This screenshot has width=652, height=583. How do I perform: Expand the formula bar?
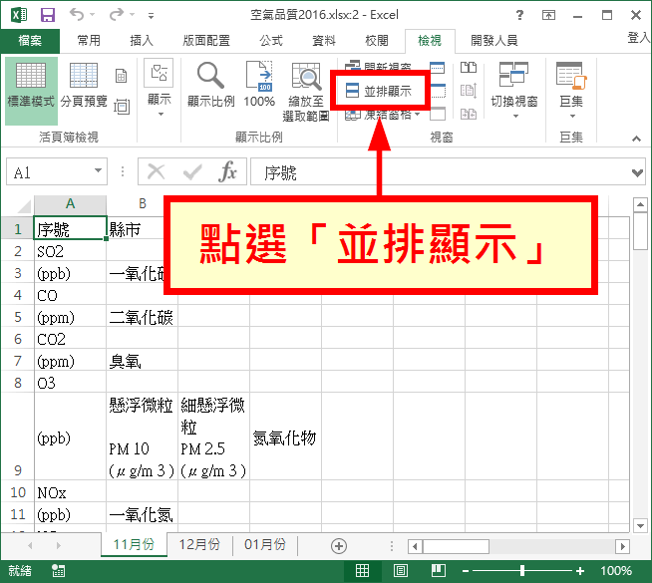(x=637, y=172)
